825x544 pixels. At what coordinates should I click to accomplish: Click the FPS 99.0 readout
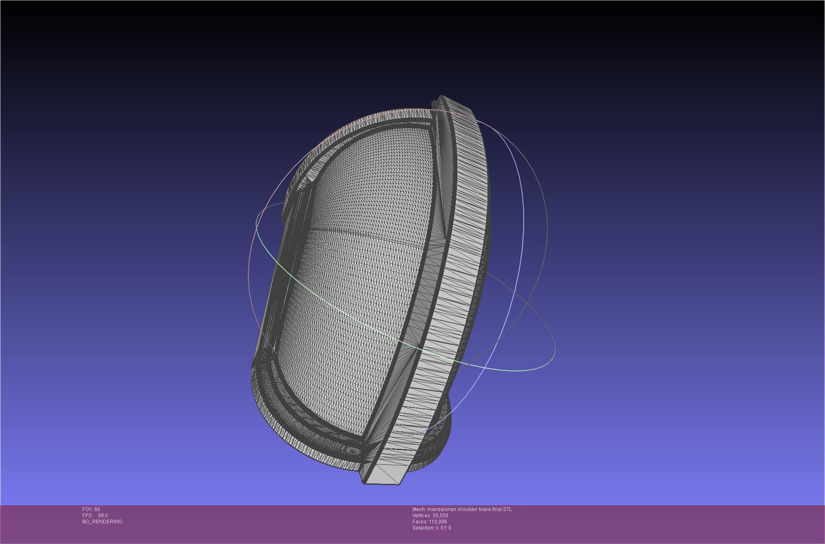point(95,516)
